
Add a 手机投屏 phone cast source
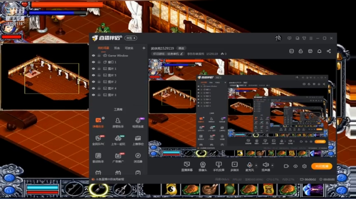tap(219, 166)
